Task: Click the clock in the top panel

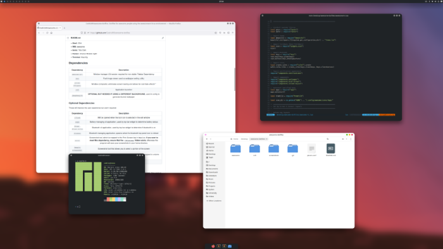Action: pos(221,1)
